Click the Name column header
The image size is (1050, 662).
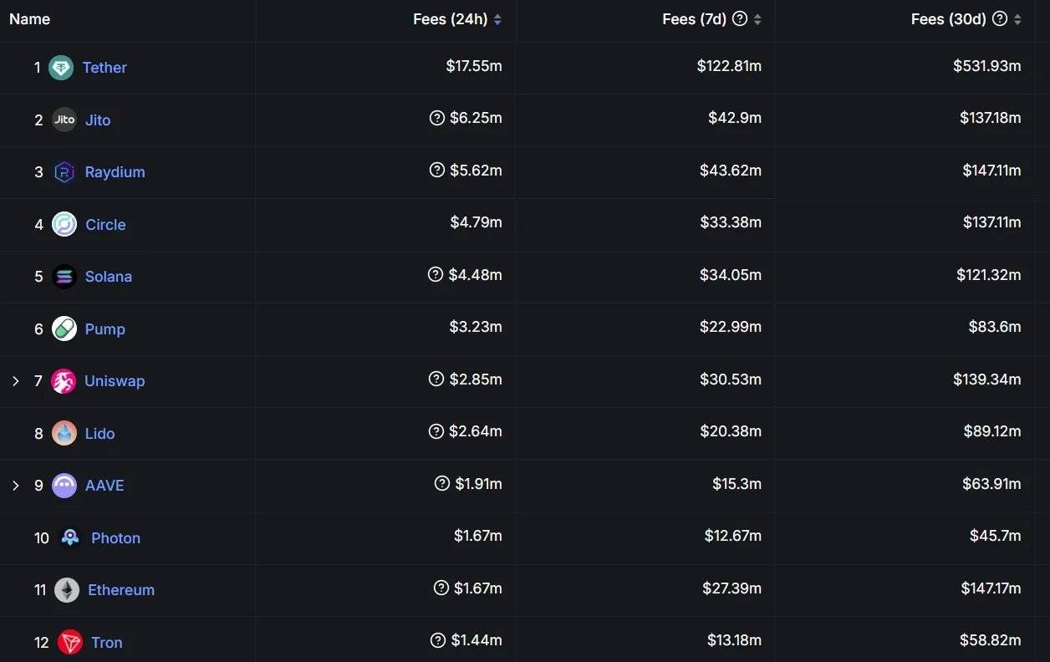coord(30,19)
